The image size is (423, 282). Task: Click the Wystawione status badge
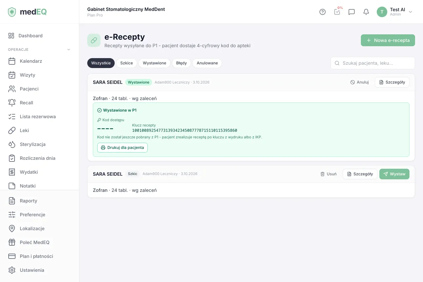click(x=138, y=82)
